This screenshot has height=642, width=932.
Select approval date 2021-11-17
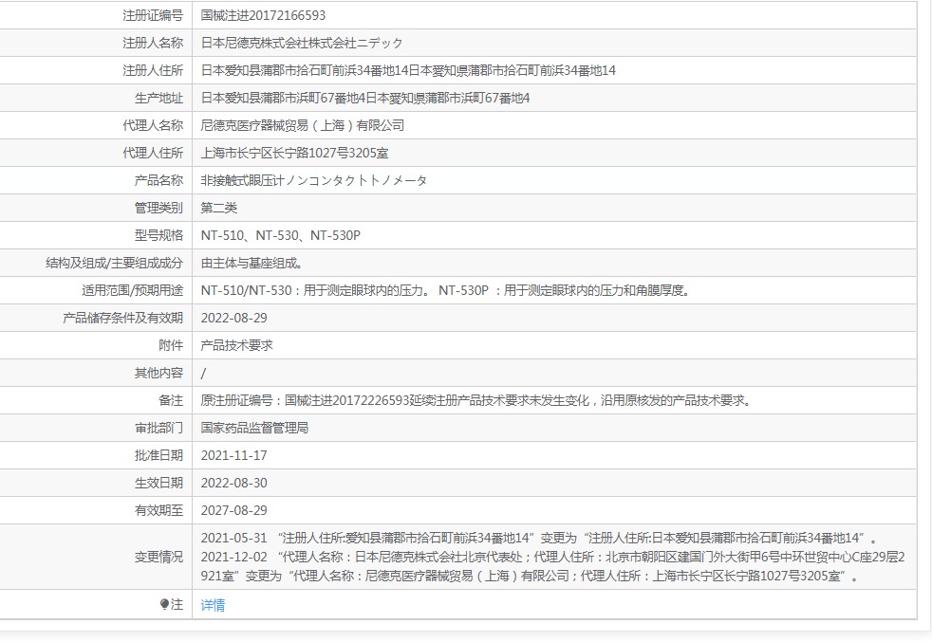click(234, 455)
